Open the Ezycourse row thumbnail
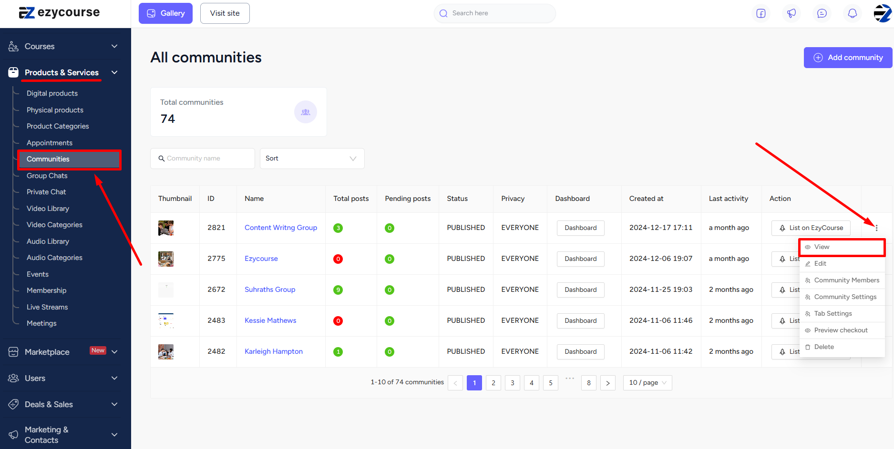 (x=166, y=259)
